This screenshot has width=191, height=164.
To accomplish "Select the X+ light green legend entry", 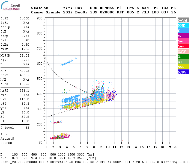I will click(183, 62).
